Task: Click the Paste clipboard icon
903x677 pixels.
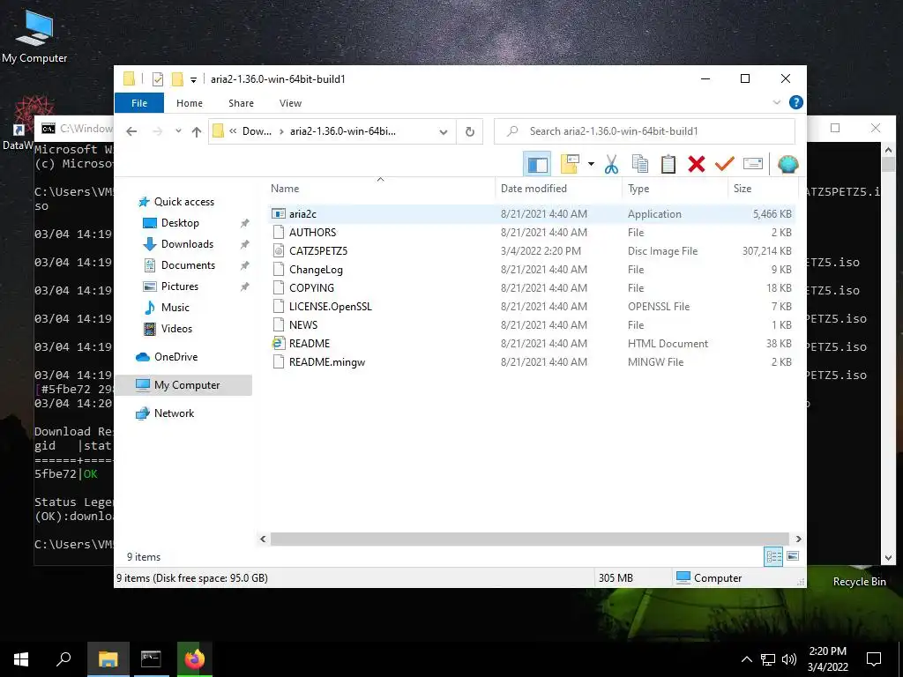Action: [668, 165]
